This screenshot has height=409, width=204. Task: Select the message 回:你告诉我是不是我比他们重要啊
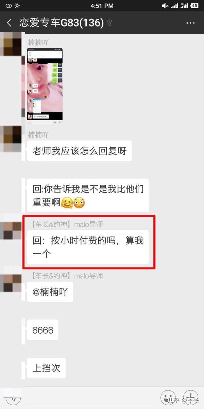coord(88,196)
